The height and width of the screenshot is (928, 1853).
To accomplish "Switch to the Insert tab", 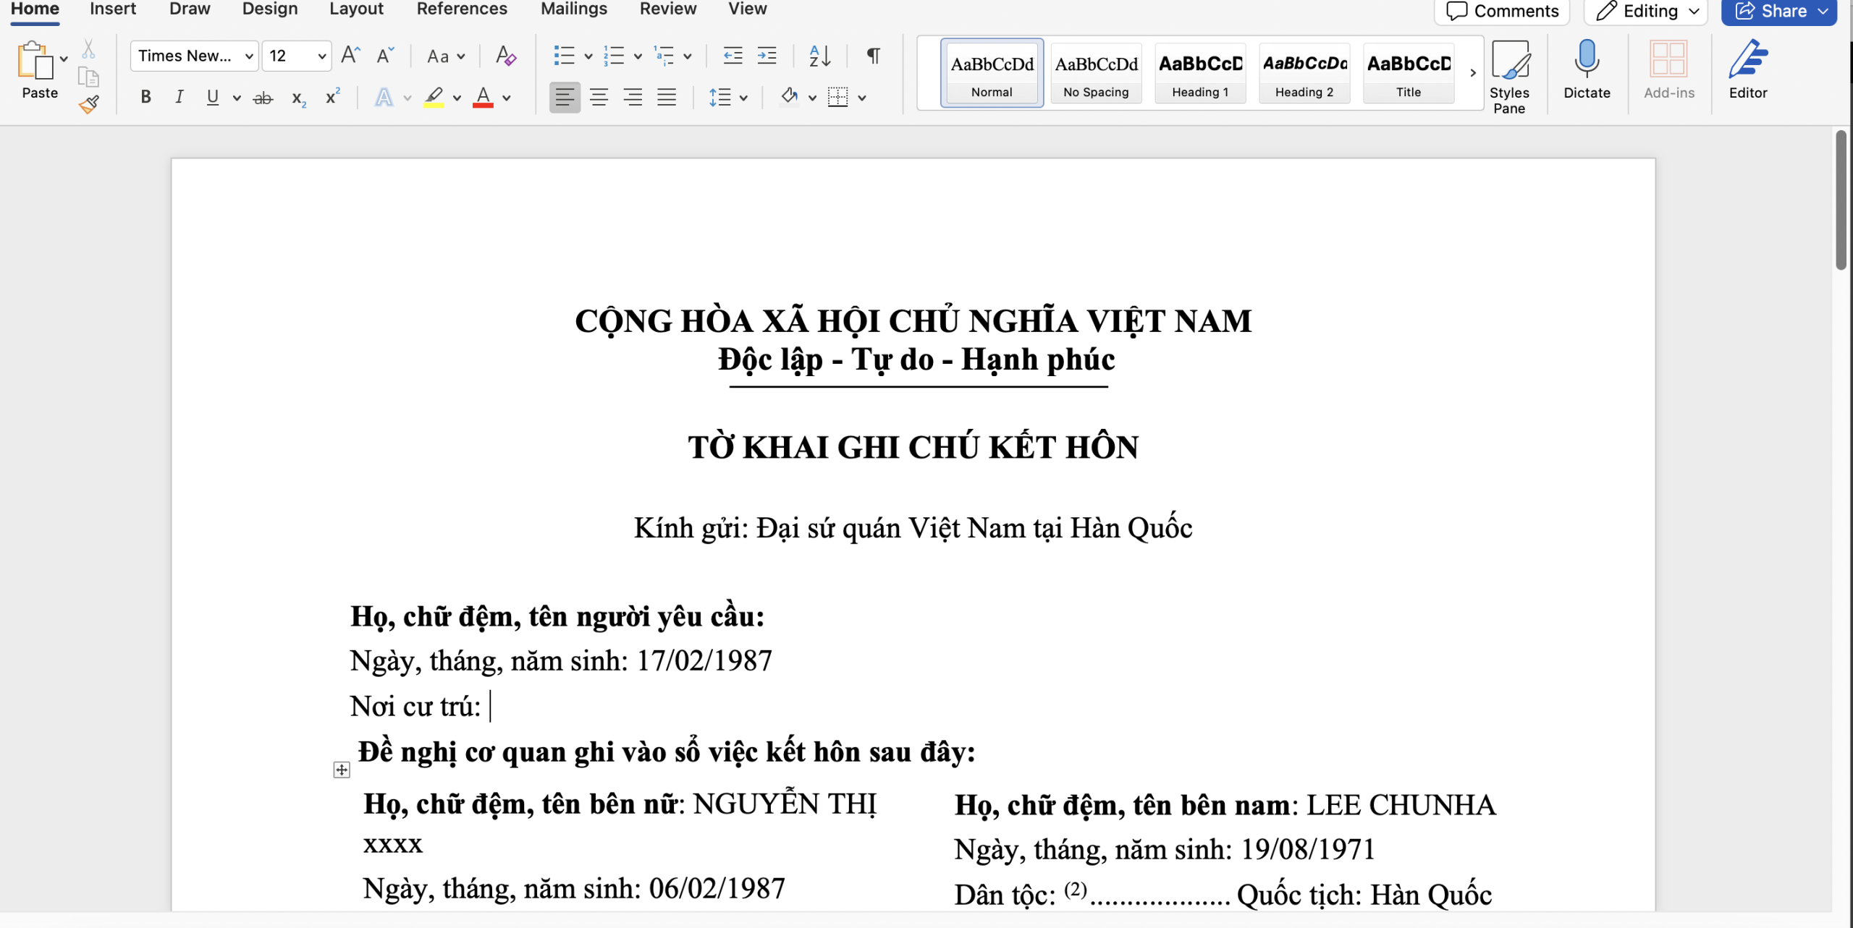I will click(x=113, y=9).
